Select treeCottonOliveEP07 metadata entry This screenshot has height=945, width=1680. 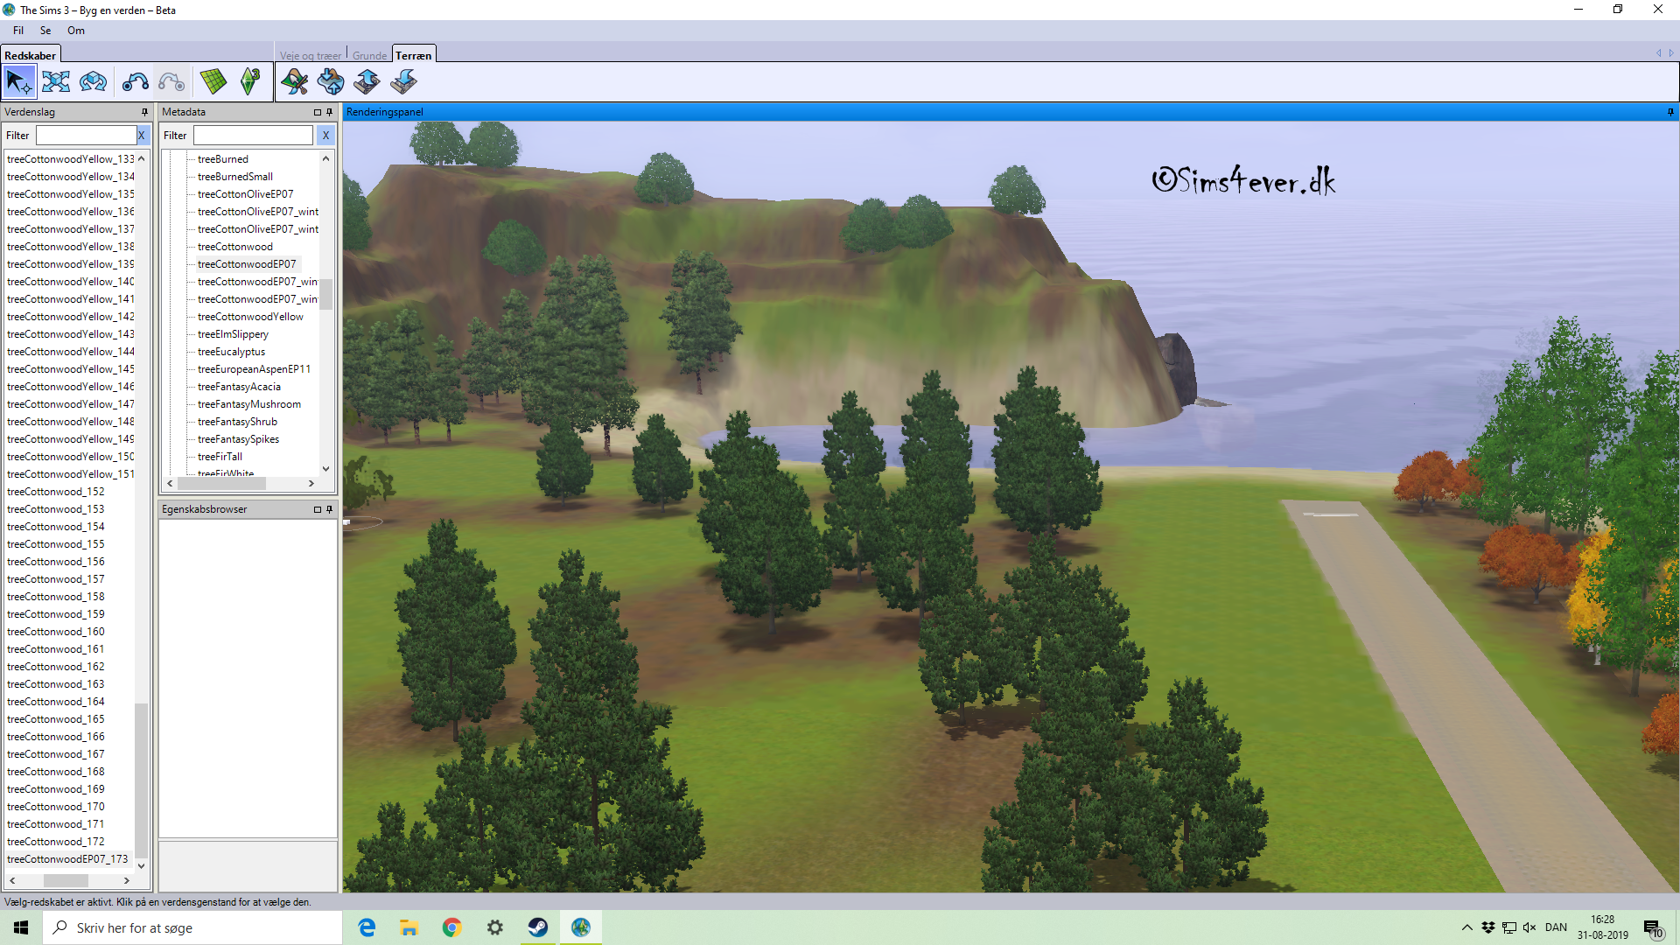(246, 194)
